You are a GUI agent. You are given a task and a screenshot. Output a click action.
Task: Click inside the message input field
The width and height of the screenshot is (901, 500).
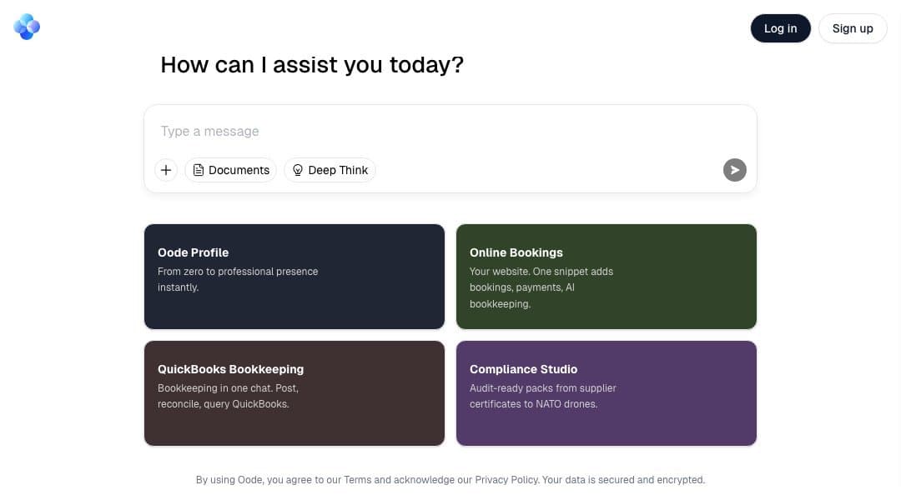[450, 131]
